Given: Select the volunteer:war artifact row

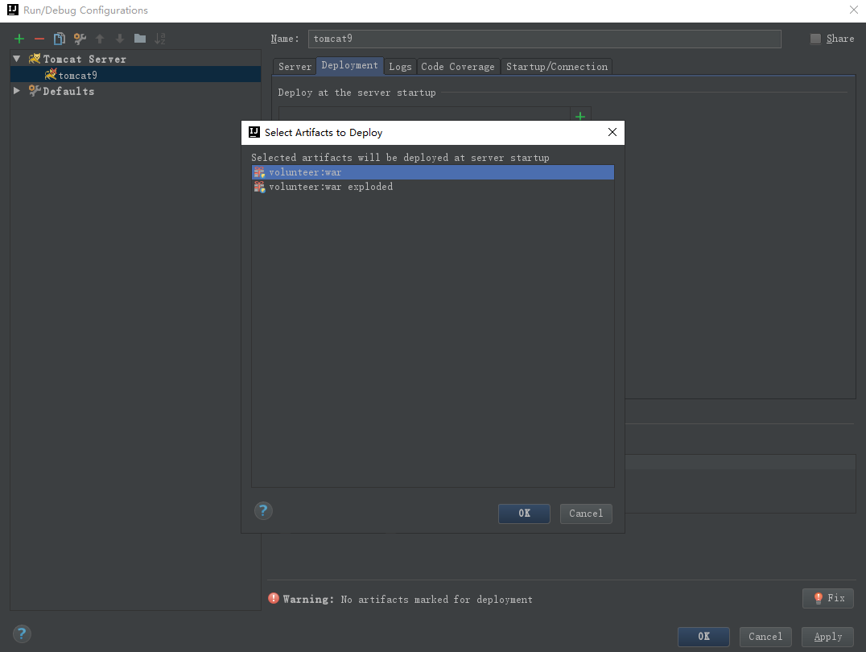Looking at the screenshot, I should 433,172.
